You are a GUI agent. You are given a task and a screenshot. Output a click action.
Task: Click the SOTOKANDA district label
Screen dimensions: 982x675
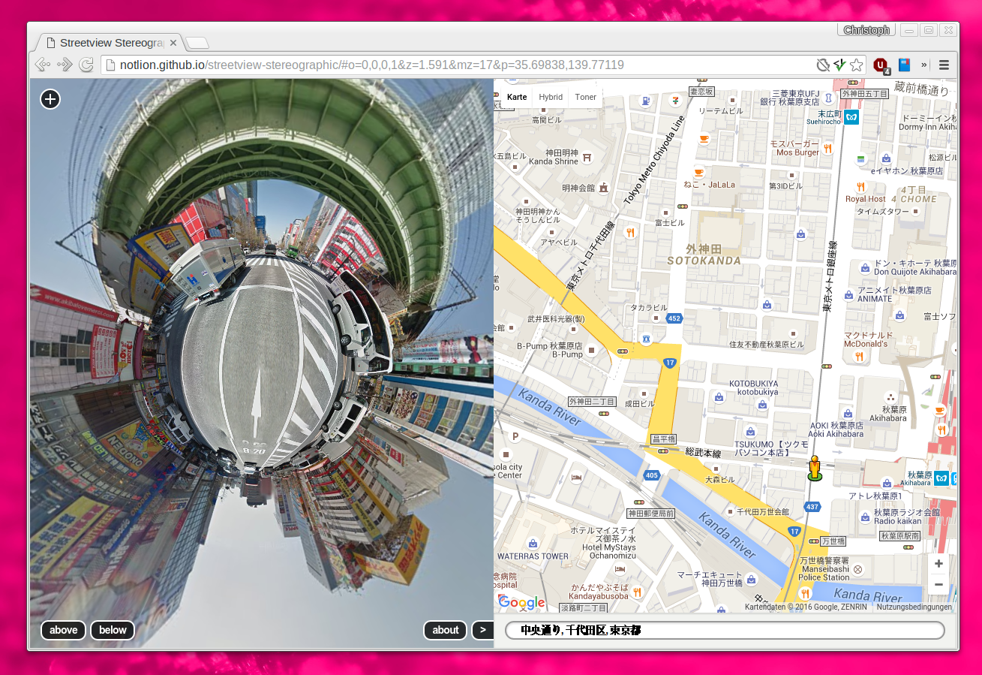point(704,261)
